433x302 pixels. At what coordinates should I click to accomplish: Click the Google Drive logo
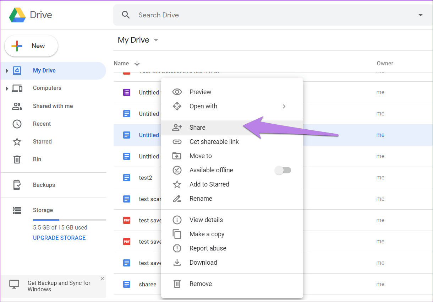pos(17,15)
